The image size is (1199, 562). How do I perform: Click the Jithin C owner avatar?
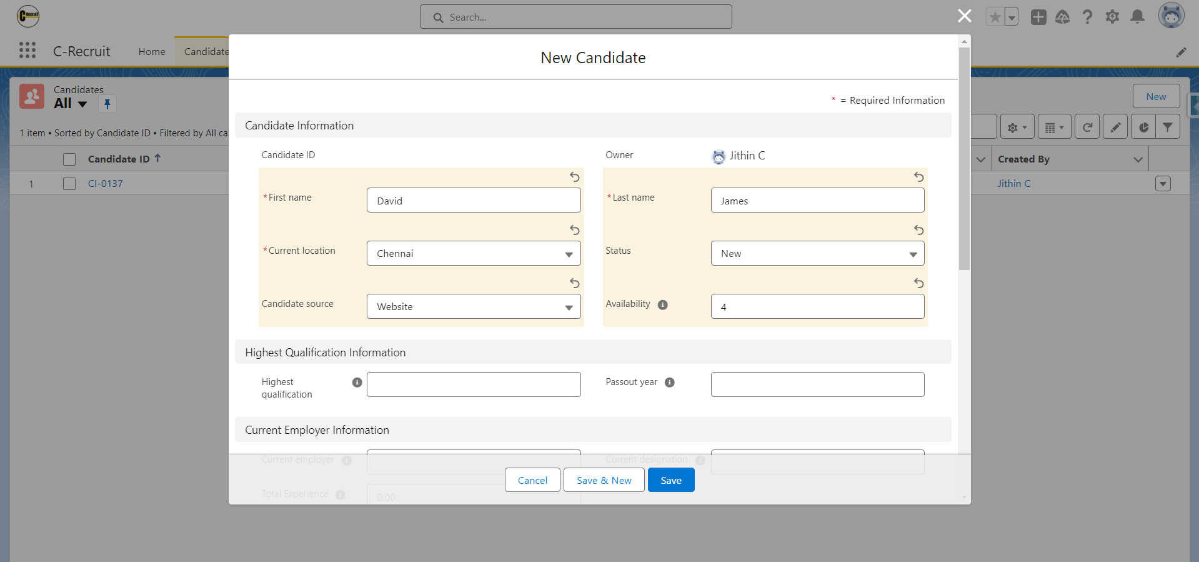(x=719, y=156)
